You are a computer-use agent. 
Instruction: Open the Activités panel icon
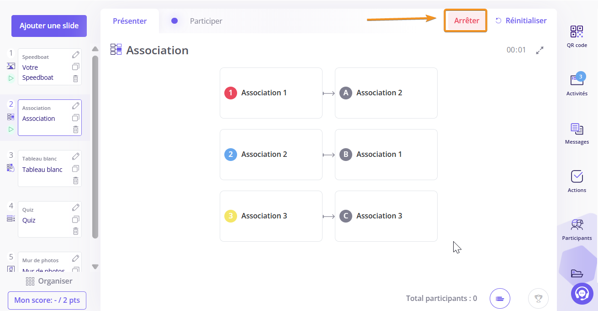click(x=577, y=80)
